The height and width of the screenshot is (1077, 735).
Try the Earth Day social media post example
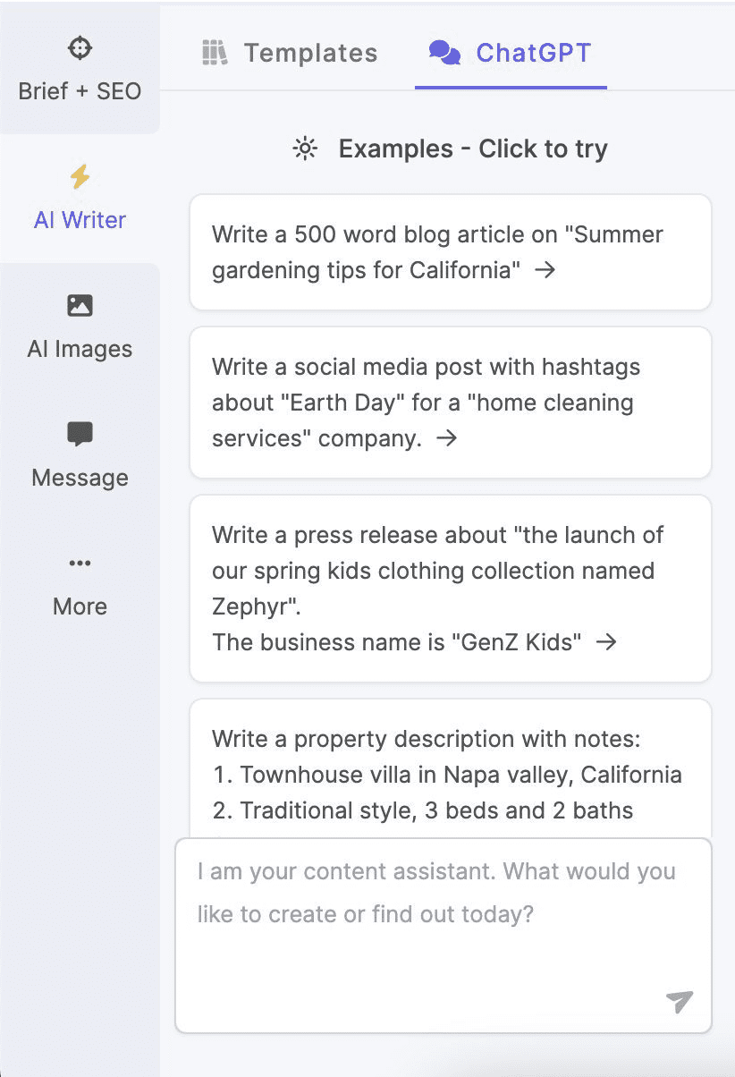pyautogui.click(x=451, y=403)
